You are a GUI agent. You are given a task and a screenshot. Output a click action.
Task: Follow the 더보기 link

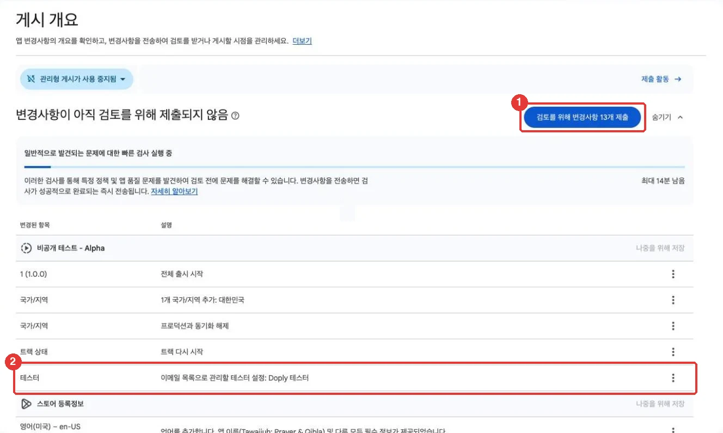point(302,41)
